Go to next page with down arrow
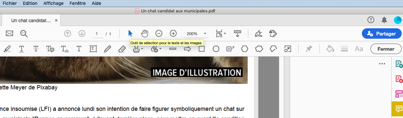The width and height of the screenshot is (403, 118). click(x=82, y=33)
